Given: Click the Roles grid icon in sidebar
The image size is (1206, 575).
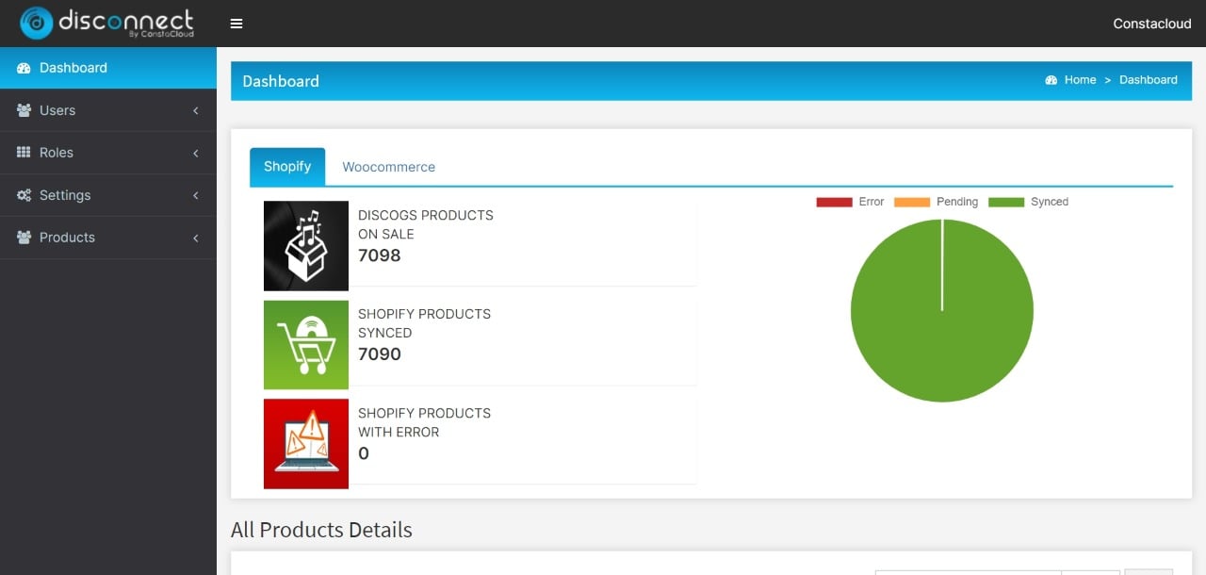Looking at the screenshot, I should (24, 153).
